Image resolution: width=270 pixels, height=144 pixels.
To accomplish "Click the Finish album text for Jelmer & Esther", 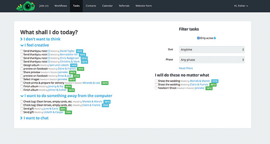I will click(31, 90).
